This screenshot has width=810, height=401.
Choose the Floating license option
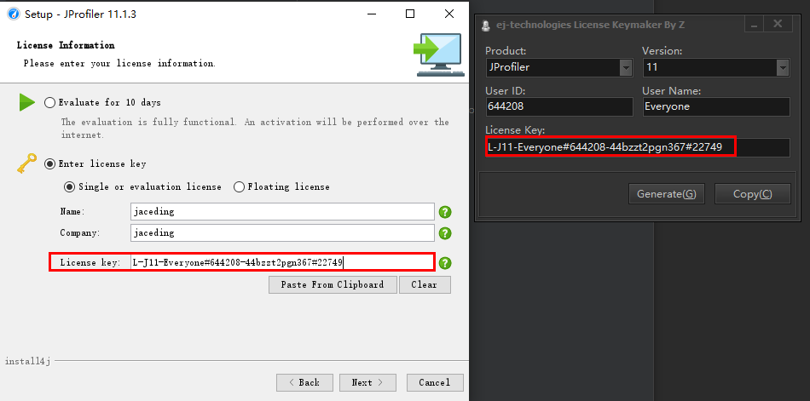tap(239, 186)
